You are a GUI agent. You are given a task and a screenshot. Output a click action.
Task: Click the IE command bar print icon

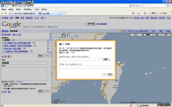coord(145,13)
